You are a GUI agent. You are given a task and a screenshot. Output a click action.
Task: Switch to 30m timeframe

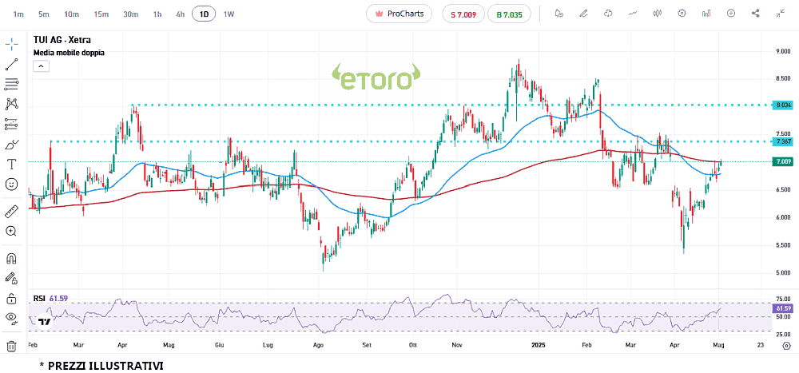[x=130, y=14]
